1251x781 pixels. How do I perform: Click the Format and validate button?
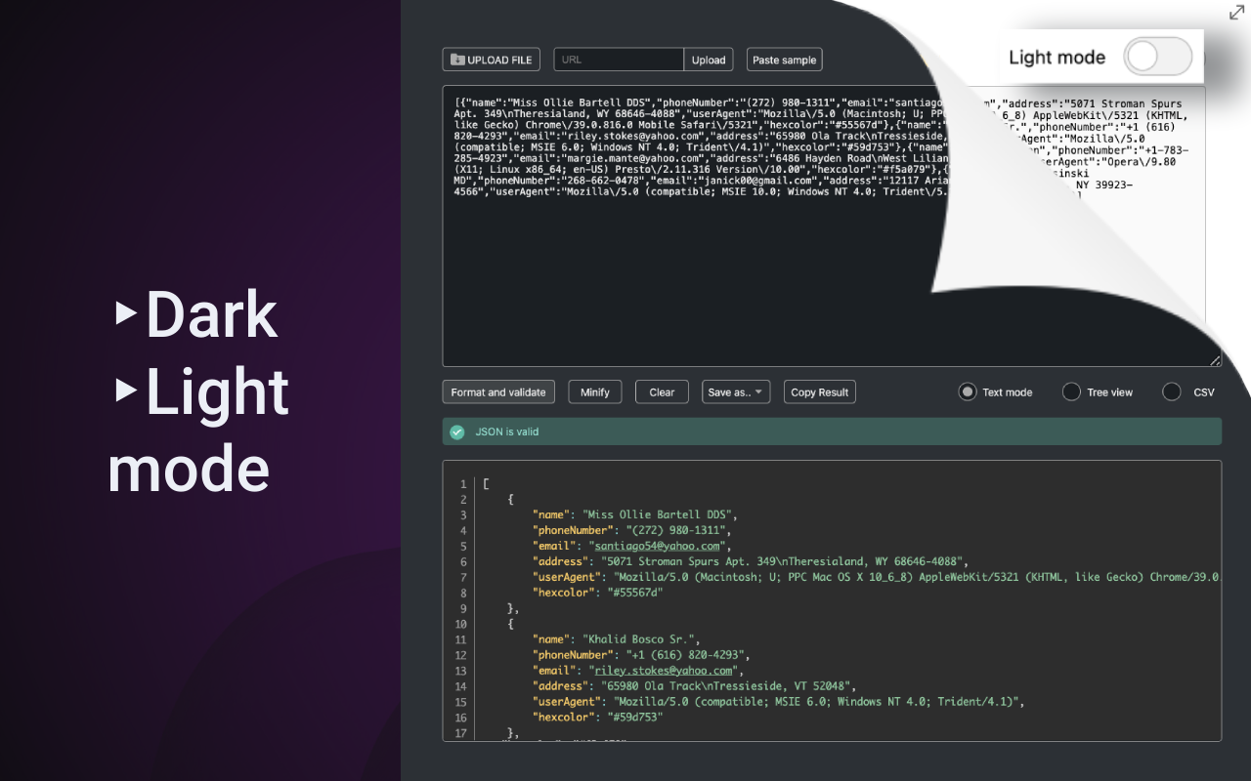tap(498, 392)
